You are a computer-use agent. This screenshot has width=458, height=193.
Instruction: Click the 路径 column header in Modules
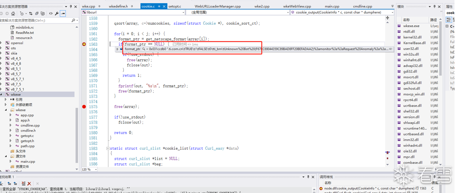[x=433, y=20]
